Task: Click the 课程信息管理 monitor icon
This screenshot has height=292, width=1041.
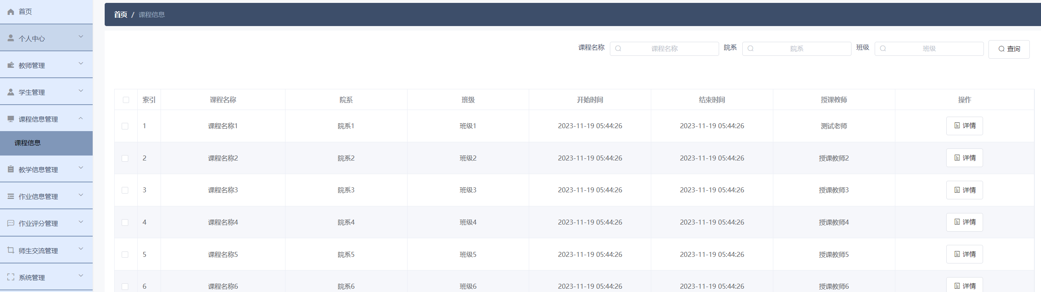Action: point(11,119)
